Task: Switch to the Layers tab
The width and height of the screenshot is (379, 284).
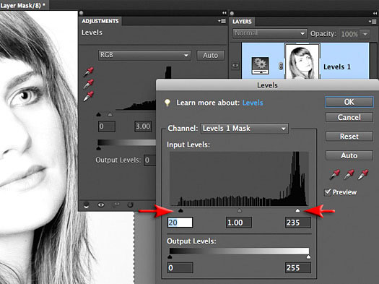Action: pyautogui.click(x=242, y=22)
